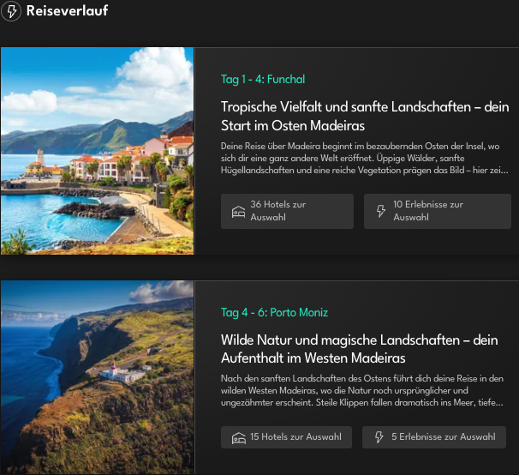Click the Tag 1 - 4: Funchal heading

[263, 79]
